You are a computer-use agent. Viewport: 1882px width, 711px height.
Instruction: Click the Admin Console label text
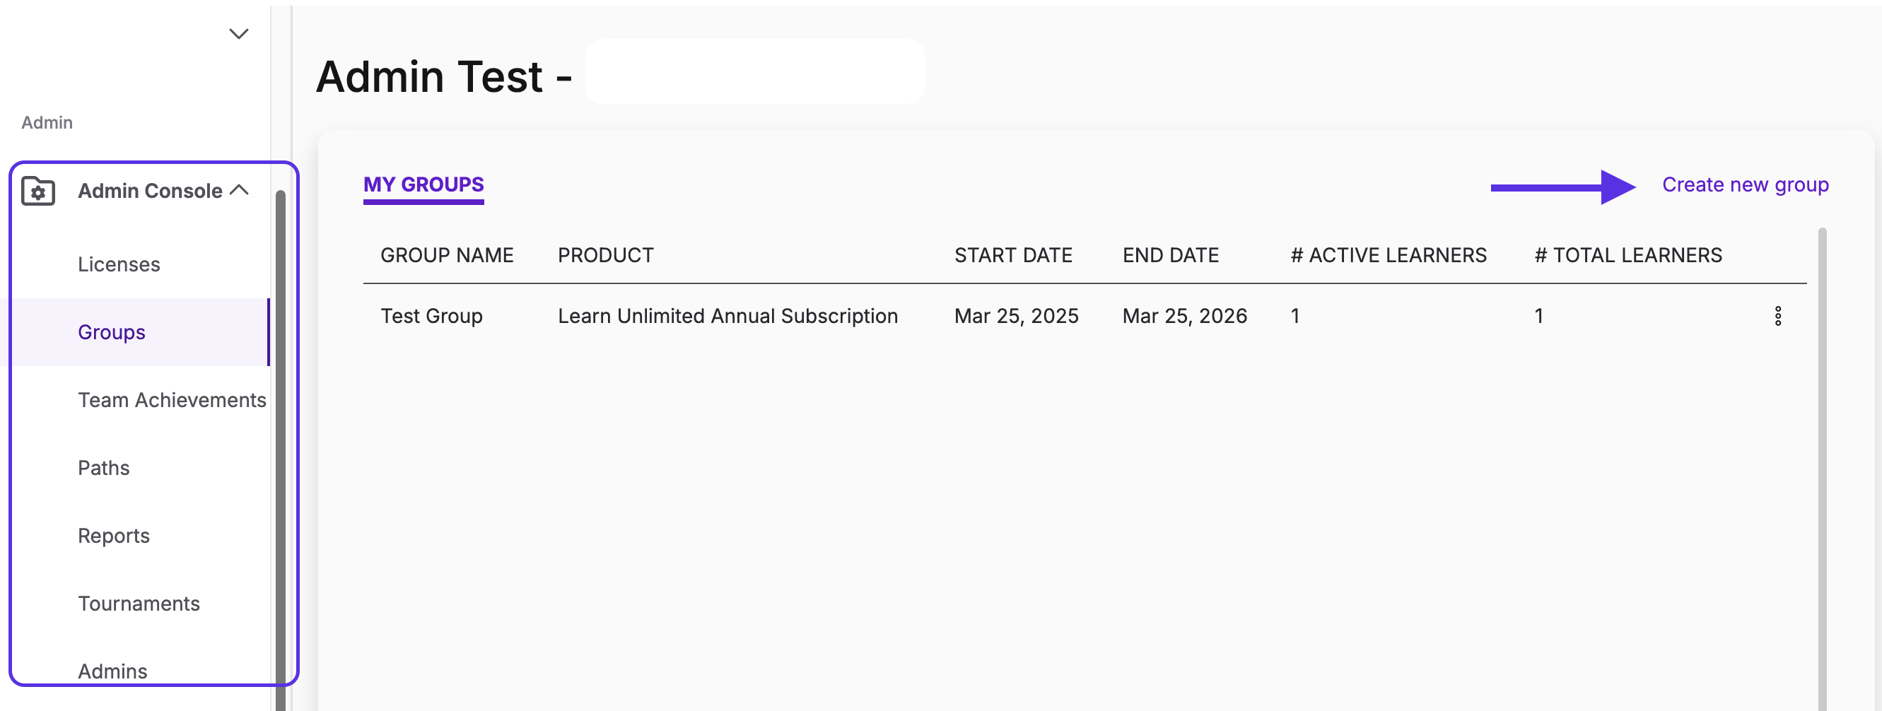150,192
